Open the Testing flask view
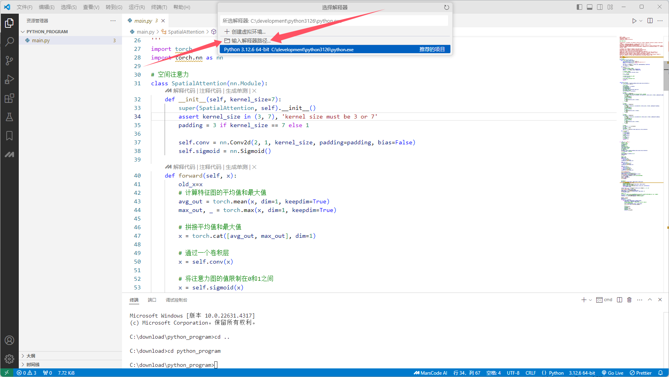 coord(9,117)
